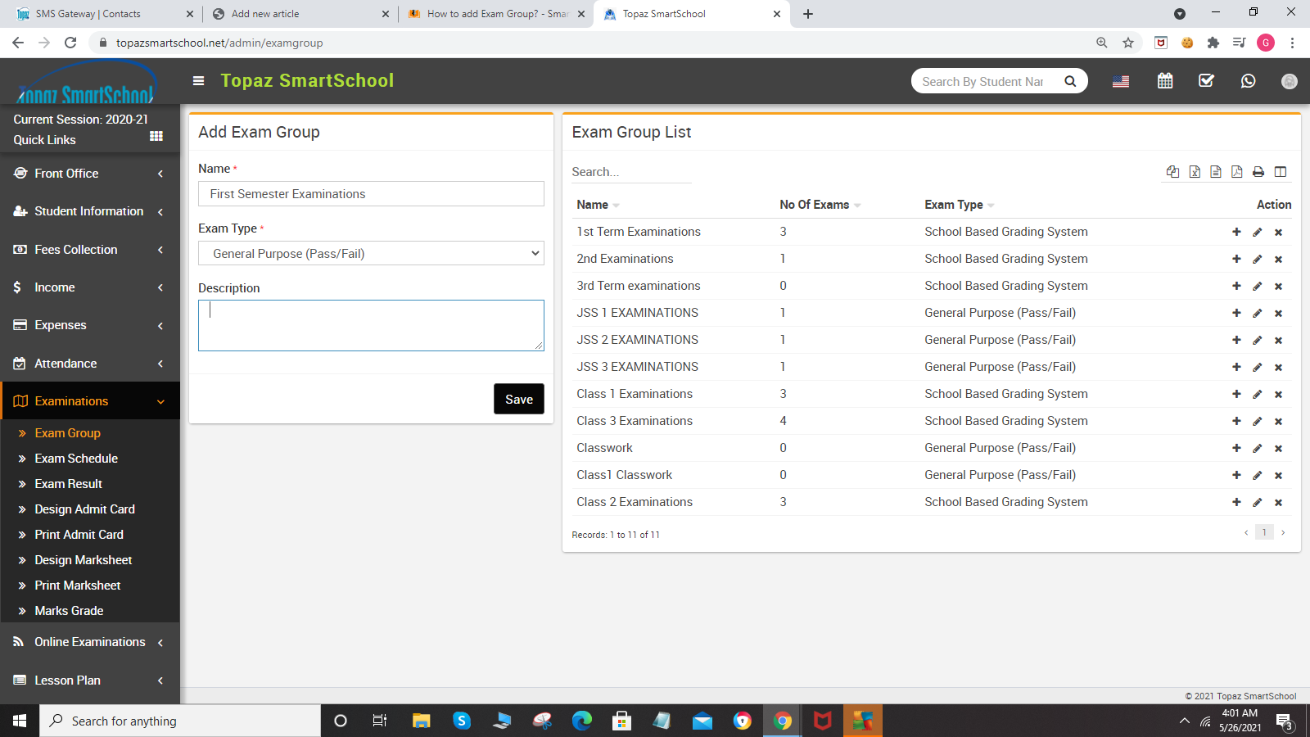Export the exam group list as PDF

click(1236, 171)
